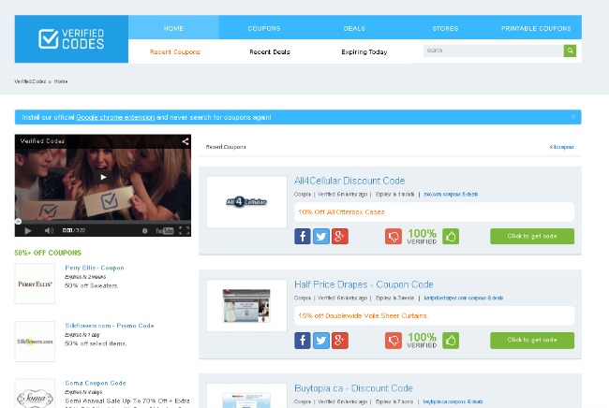Play the video from center play button
609x408 pixels.
tap(103, 177)
